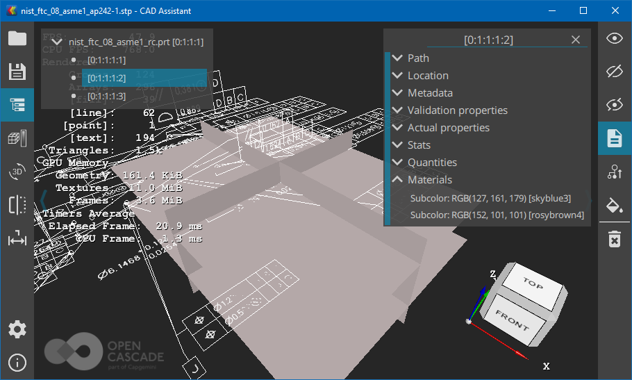The width and height of the screenshot is (632, 380).
Task: Show the selected object with eye icon
Action: click(615, 38)
